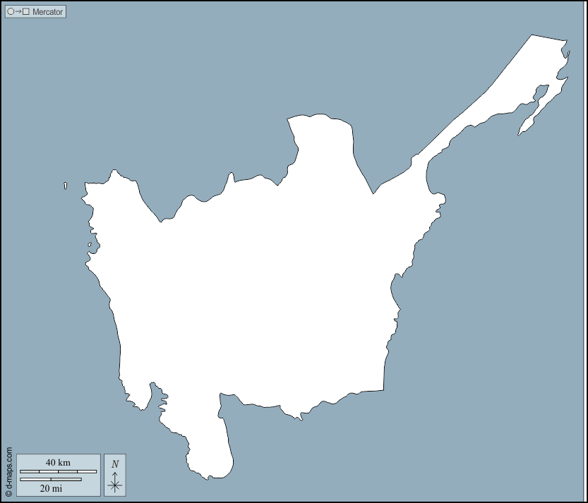This screenshot has width=588, height=503.
Task: Click the Mercator projection label
Action: 47,12
